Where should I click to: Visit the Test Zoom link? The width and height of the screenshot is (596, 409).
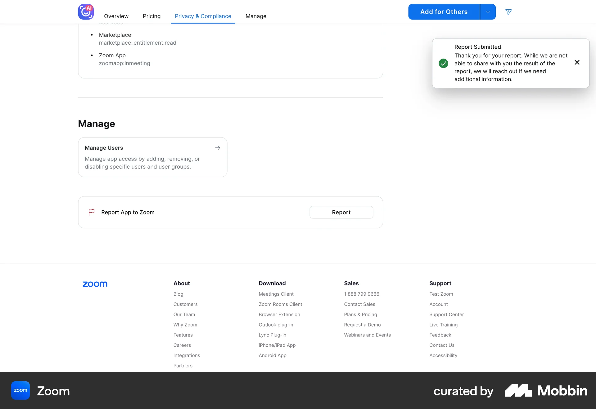tap(441, 294)
